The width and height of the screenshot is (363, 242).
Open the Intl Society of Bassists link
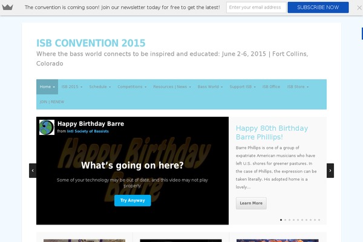(x=88, y=131)
